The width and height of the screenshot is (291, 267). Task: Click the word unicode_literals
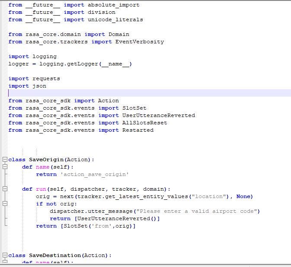115,20
